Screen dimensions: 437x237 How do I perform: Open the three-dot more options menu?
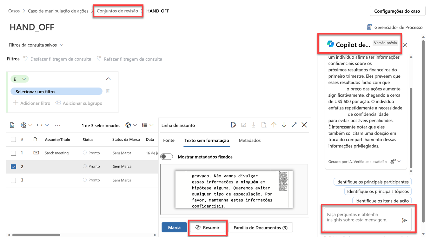coord(57,125)
